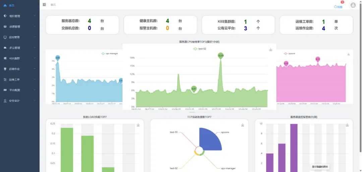Toggle the opsone legend series
The width and height of the screenshot is (362, 172).
click(290, 53)
